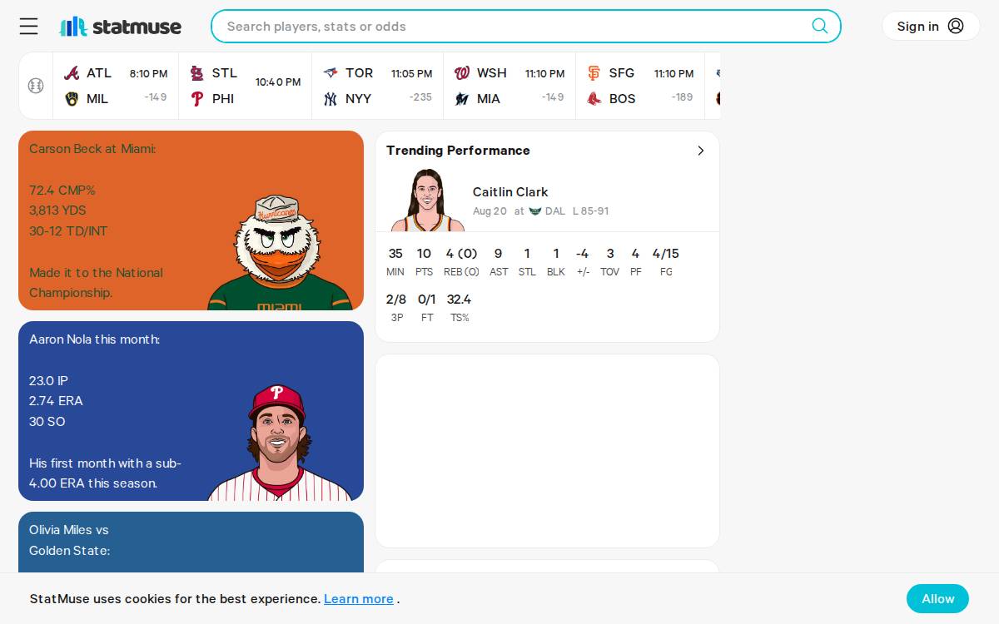Click the Dallas Wings logo in game line

click(x=535, y=211)
